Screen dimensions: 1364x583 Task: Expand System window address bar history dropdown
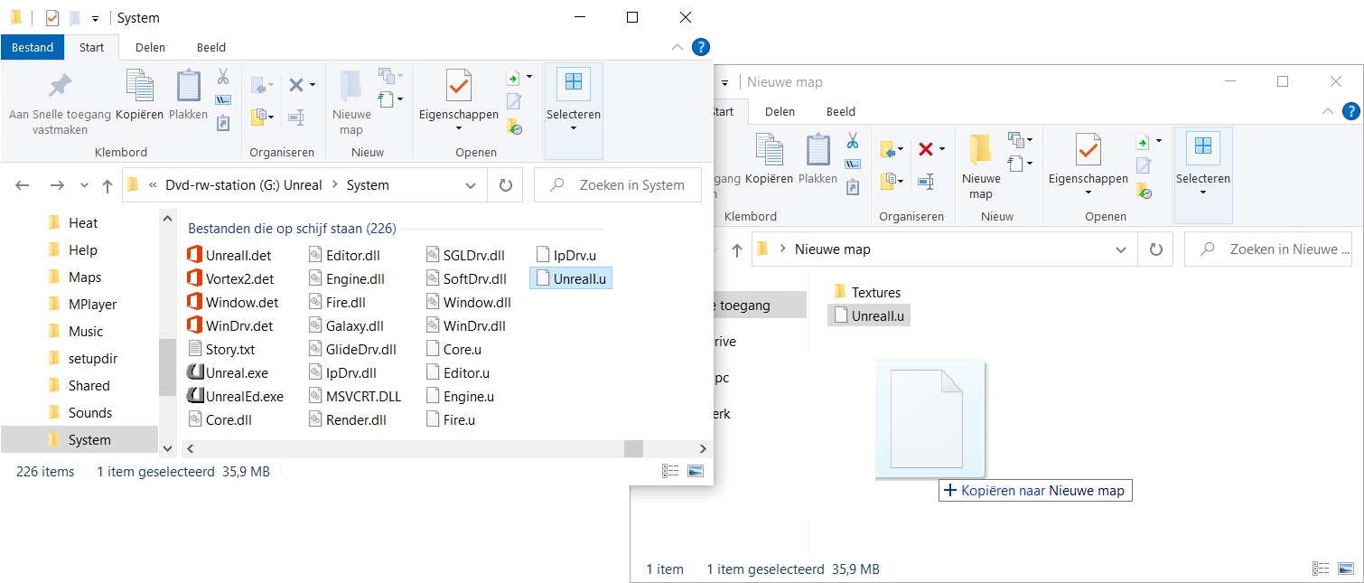[471, 185]
